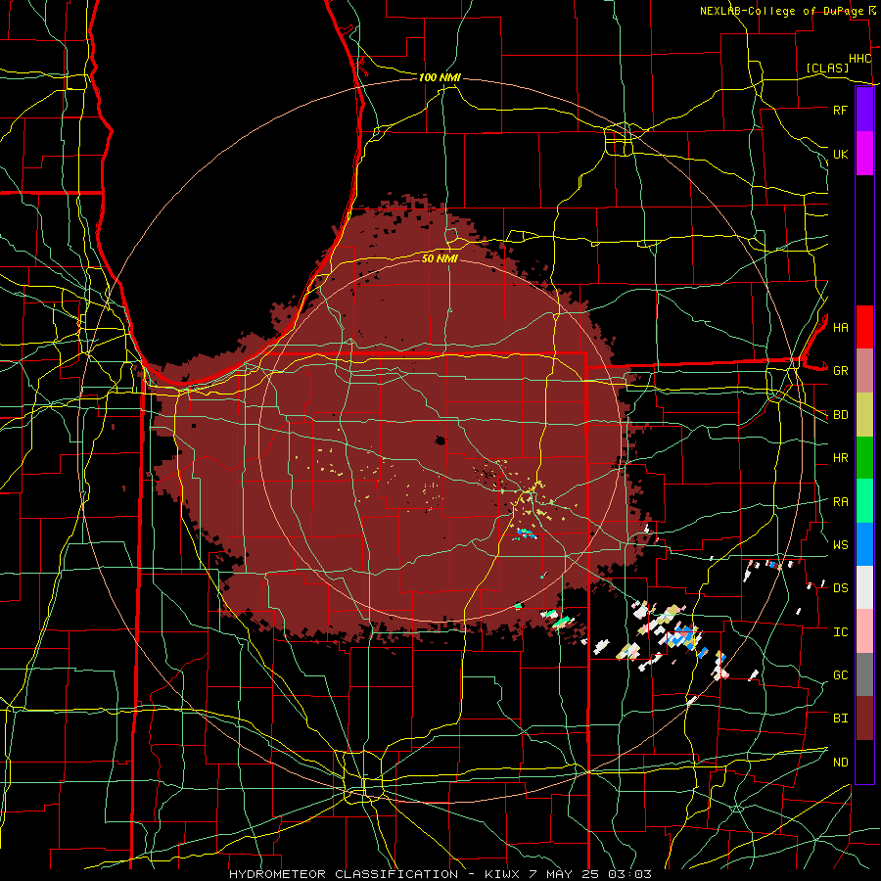Click the UK magenta legend swatch
Viewport: 881px width, 881px height.
[864, 154]
